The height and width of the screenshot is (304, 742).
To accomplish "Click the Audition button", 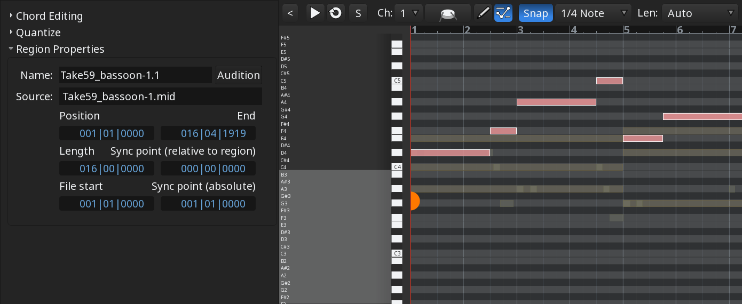I will (x=238, y=75).
